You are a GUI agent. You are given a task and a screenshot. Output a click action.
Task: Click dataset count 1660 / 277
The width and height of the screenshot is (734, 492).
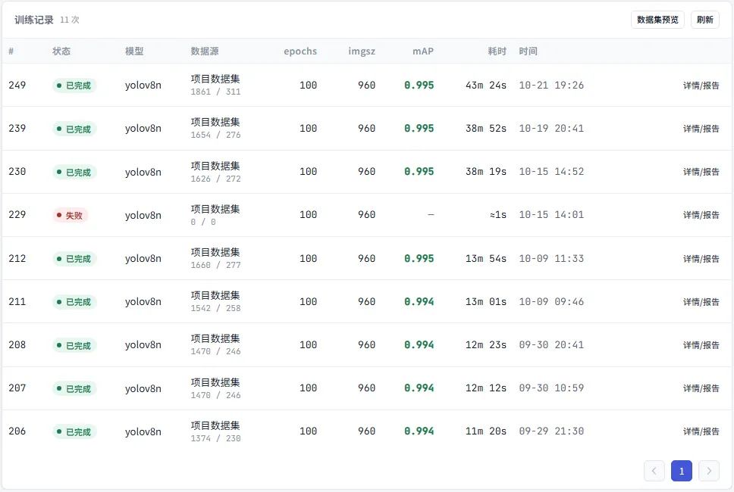pos(215,265)
